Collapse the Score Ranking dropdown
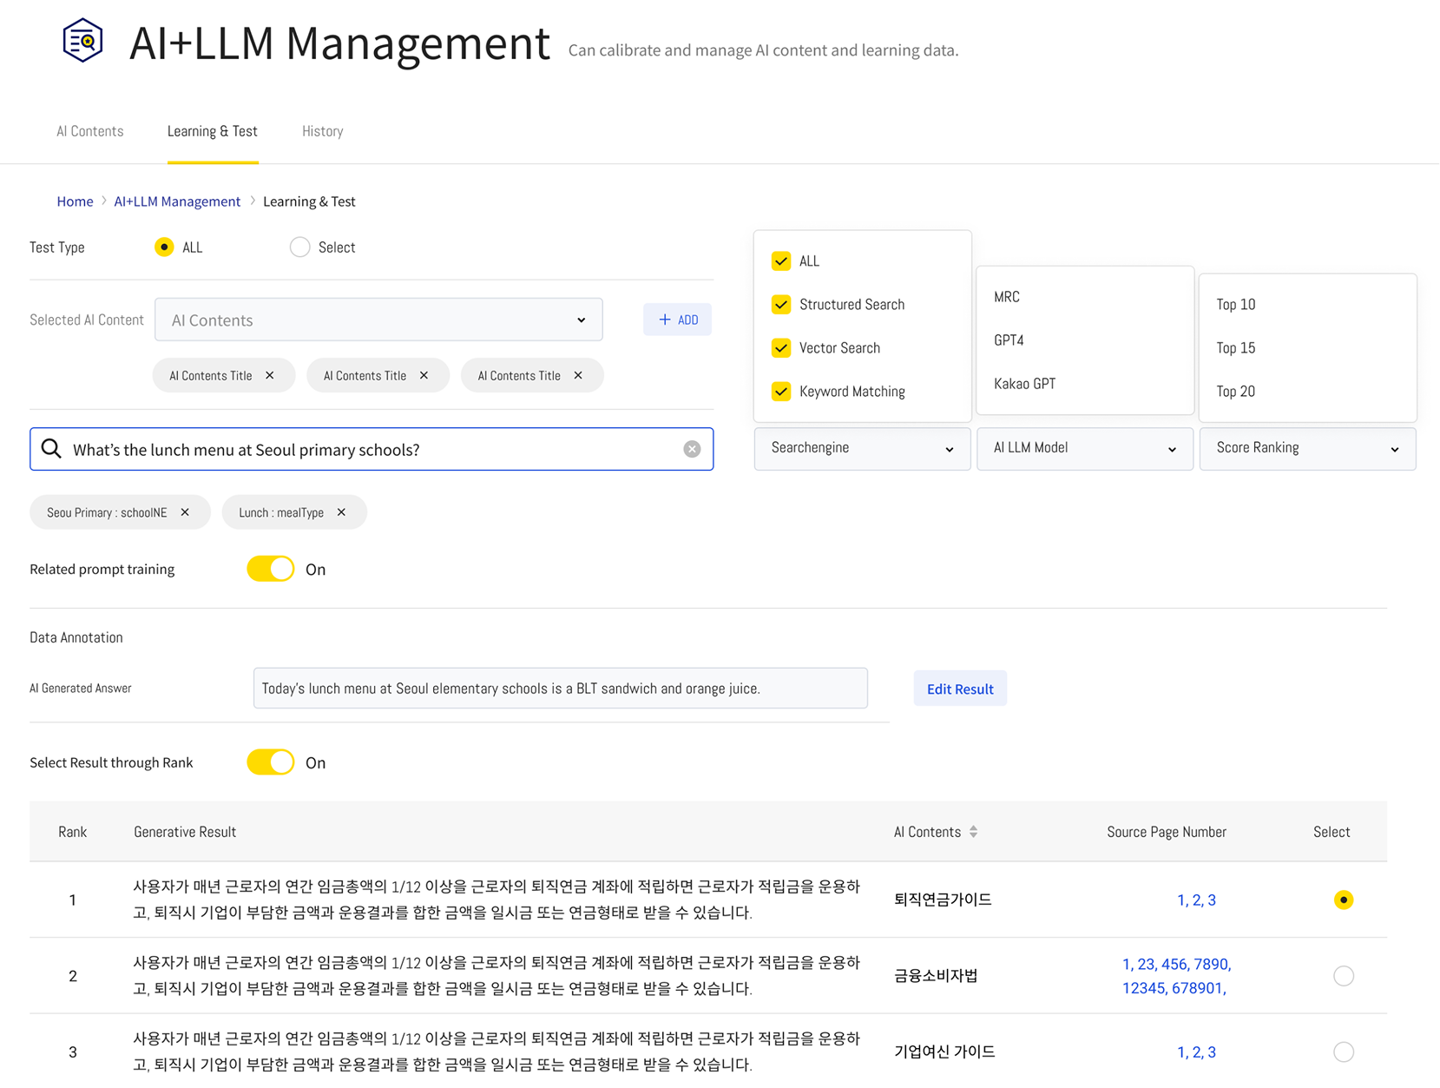The width and height of the screenshot is (1440, 1088). [1307, 448]
